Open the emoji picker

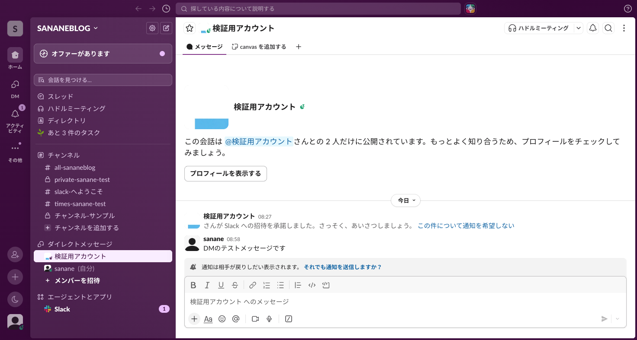222,319
